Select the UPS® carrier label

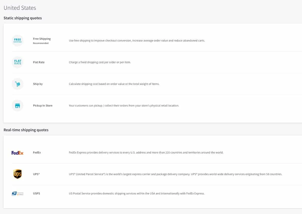(x=36, y=174)
